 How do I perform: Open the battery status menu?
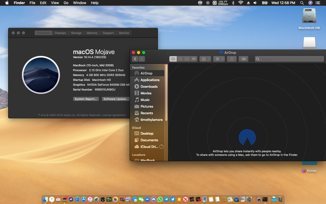point(265,3)
